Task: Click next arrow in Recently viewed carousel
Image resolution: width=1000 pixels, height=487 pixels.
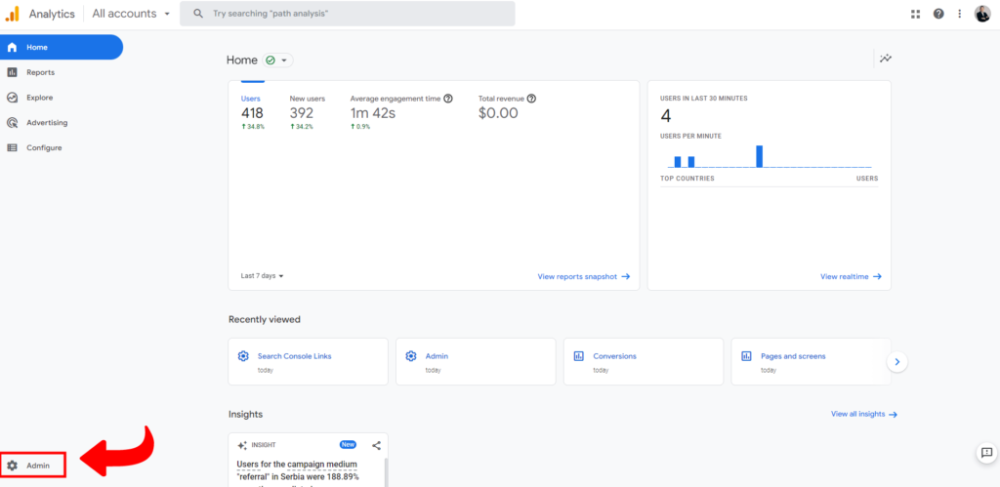Action: (x=896, y=362)
